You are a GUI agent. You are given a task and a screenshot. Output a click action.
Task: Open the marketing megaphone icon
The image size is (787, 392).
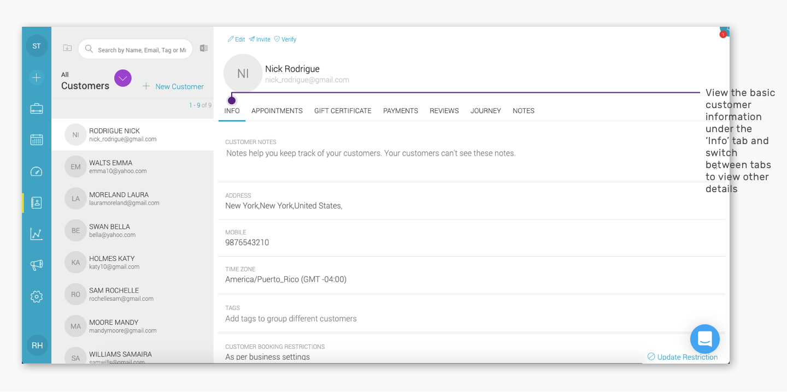click(37, 265)
